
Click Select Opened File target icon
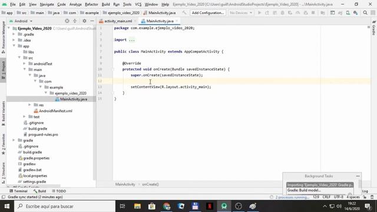[67, 21]
